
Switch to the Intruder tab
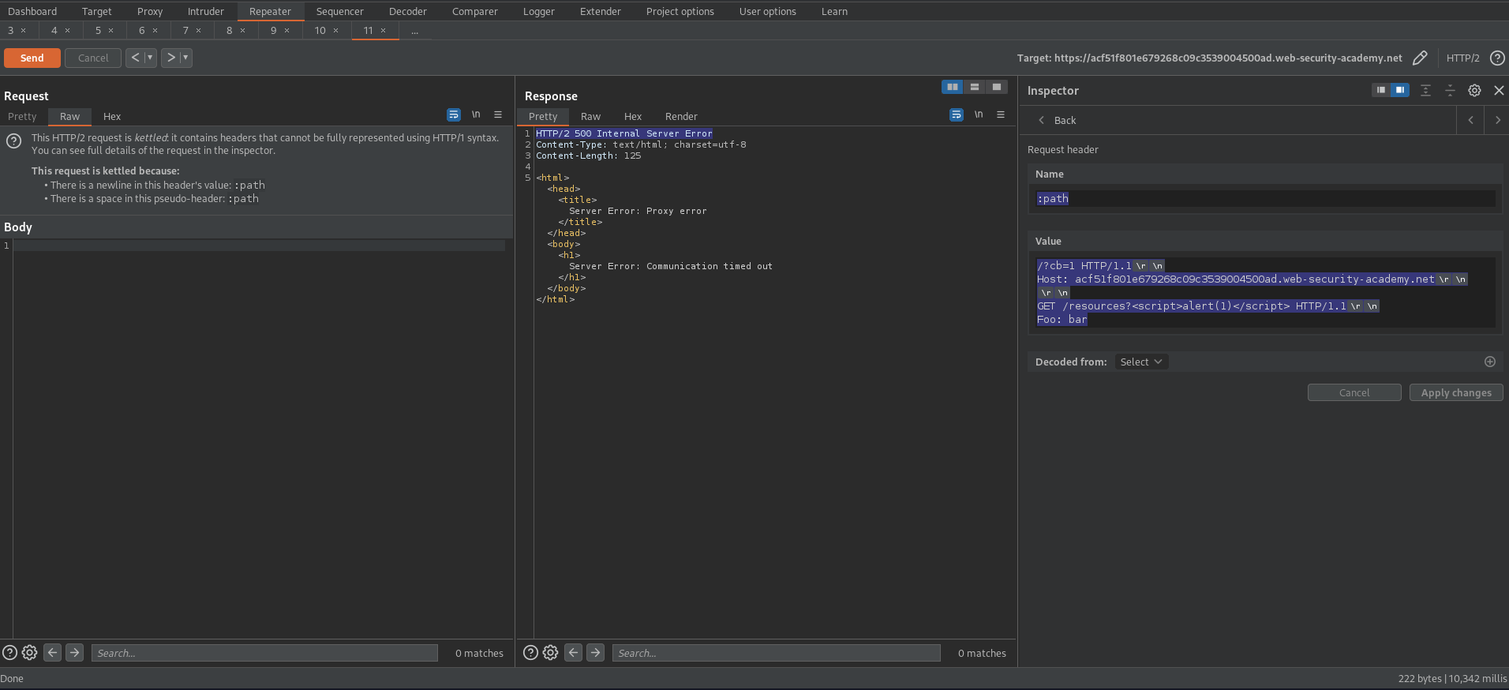206,11
